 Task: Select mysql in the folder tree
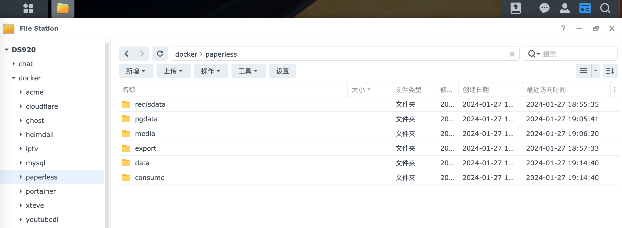35,163
